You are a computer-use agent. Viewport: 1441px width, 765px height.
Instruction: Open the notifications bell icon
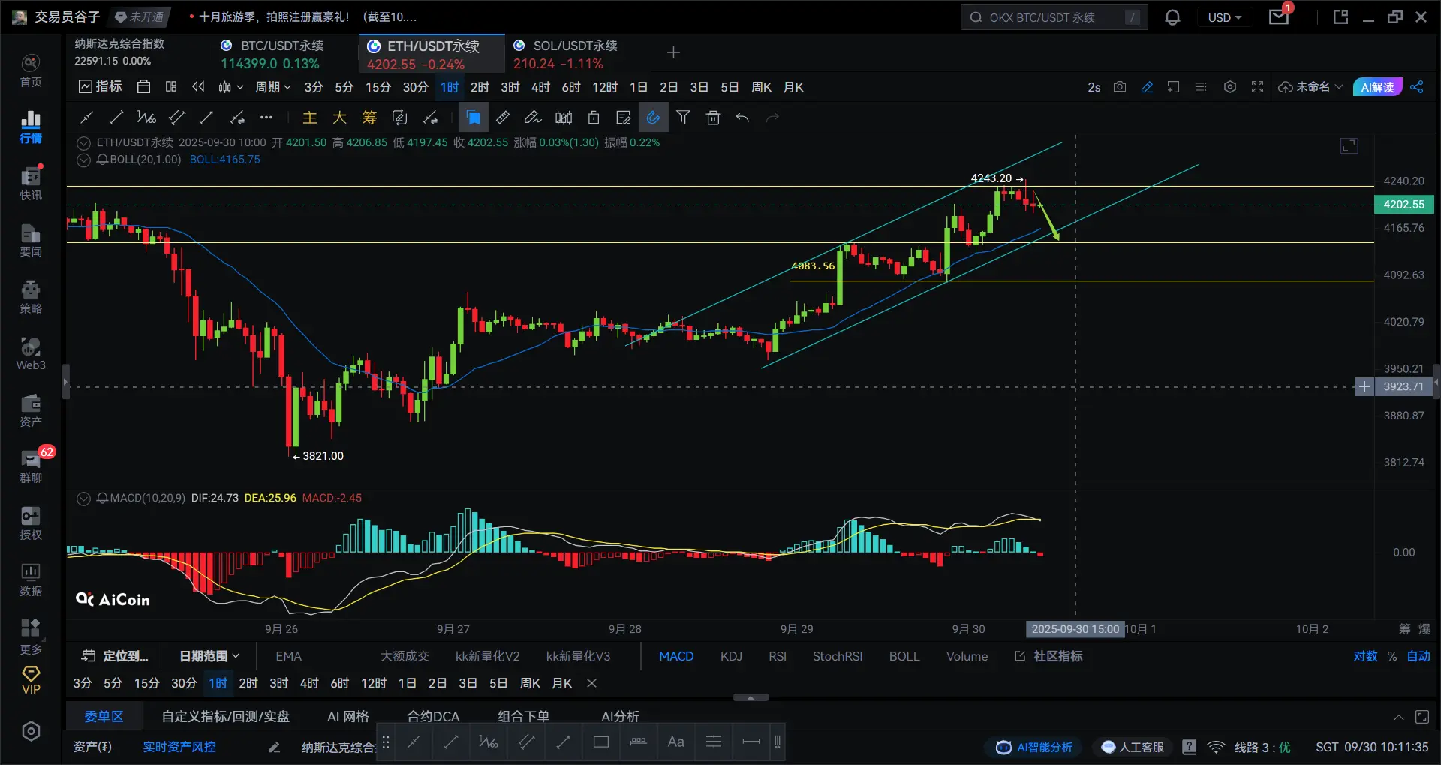[x=1172, y=17]
